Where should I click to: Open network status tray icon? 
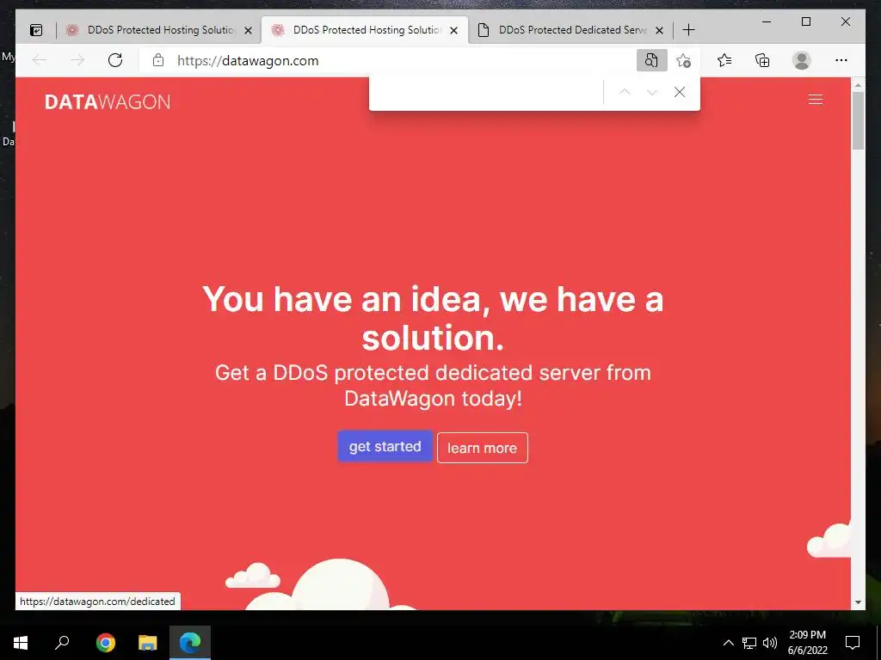pos(749,643)
